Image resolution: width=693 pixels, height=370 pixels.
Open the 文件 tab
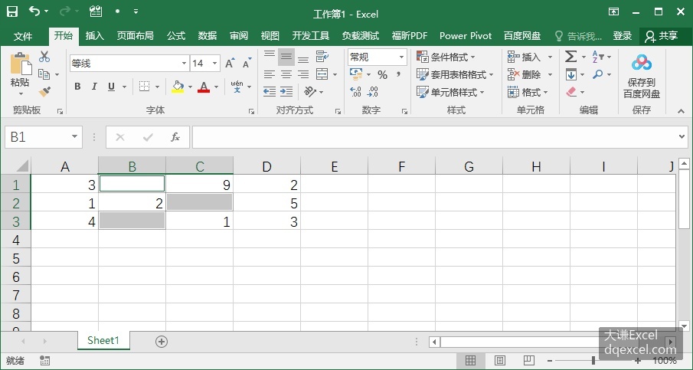point(22,36)
